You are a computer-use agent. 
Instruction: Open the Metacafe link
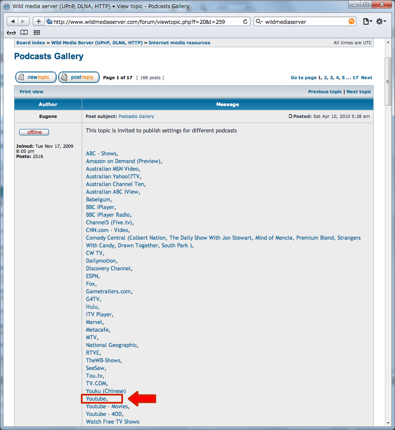coord(97,330)
